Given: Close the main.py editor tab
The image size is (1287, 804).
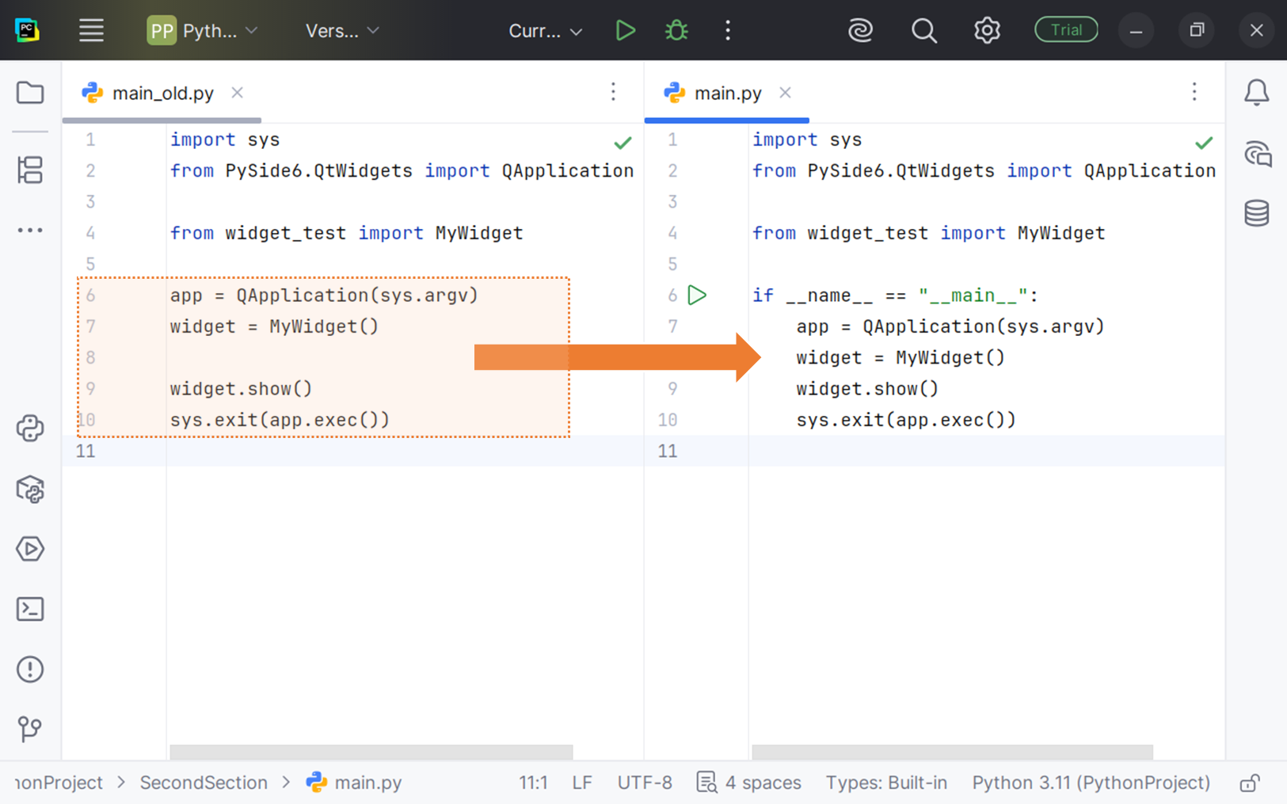Looking at the screenshot, I should click(785, 93).
